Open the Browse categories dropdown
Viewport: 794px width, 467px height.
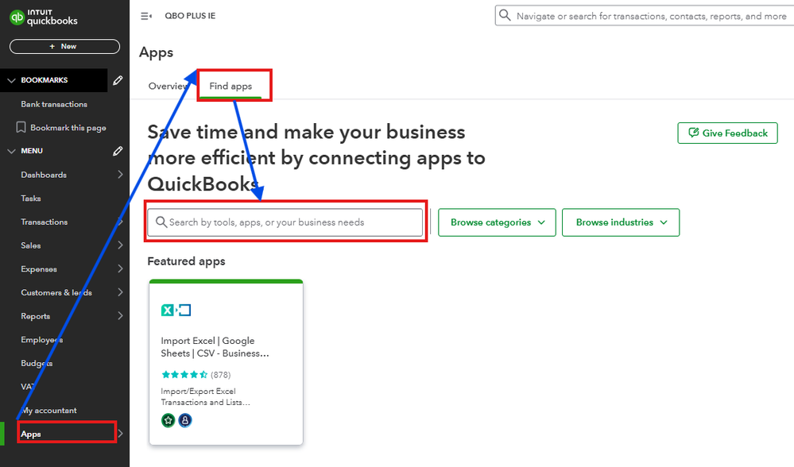click(x=497, y=222)
